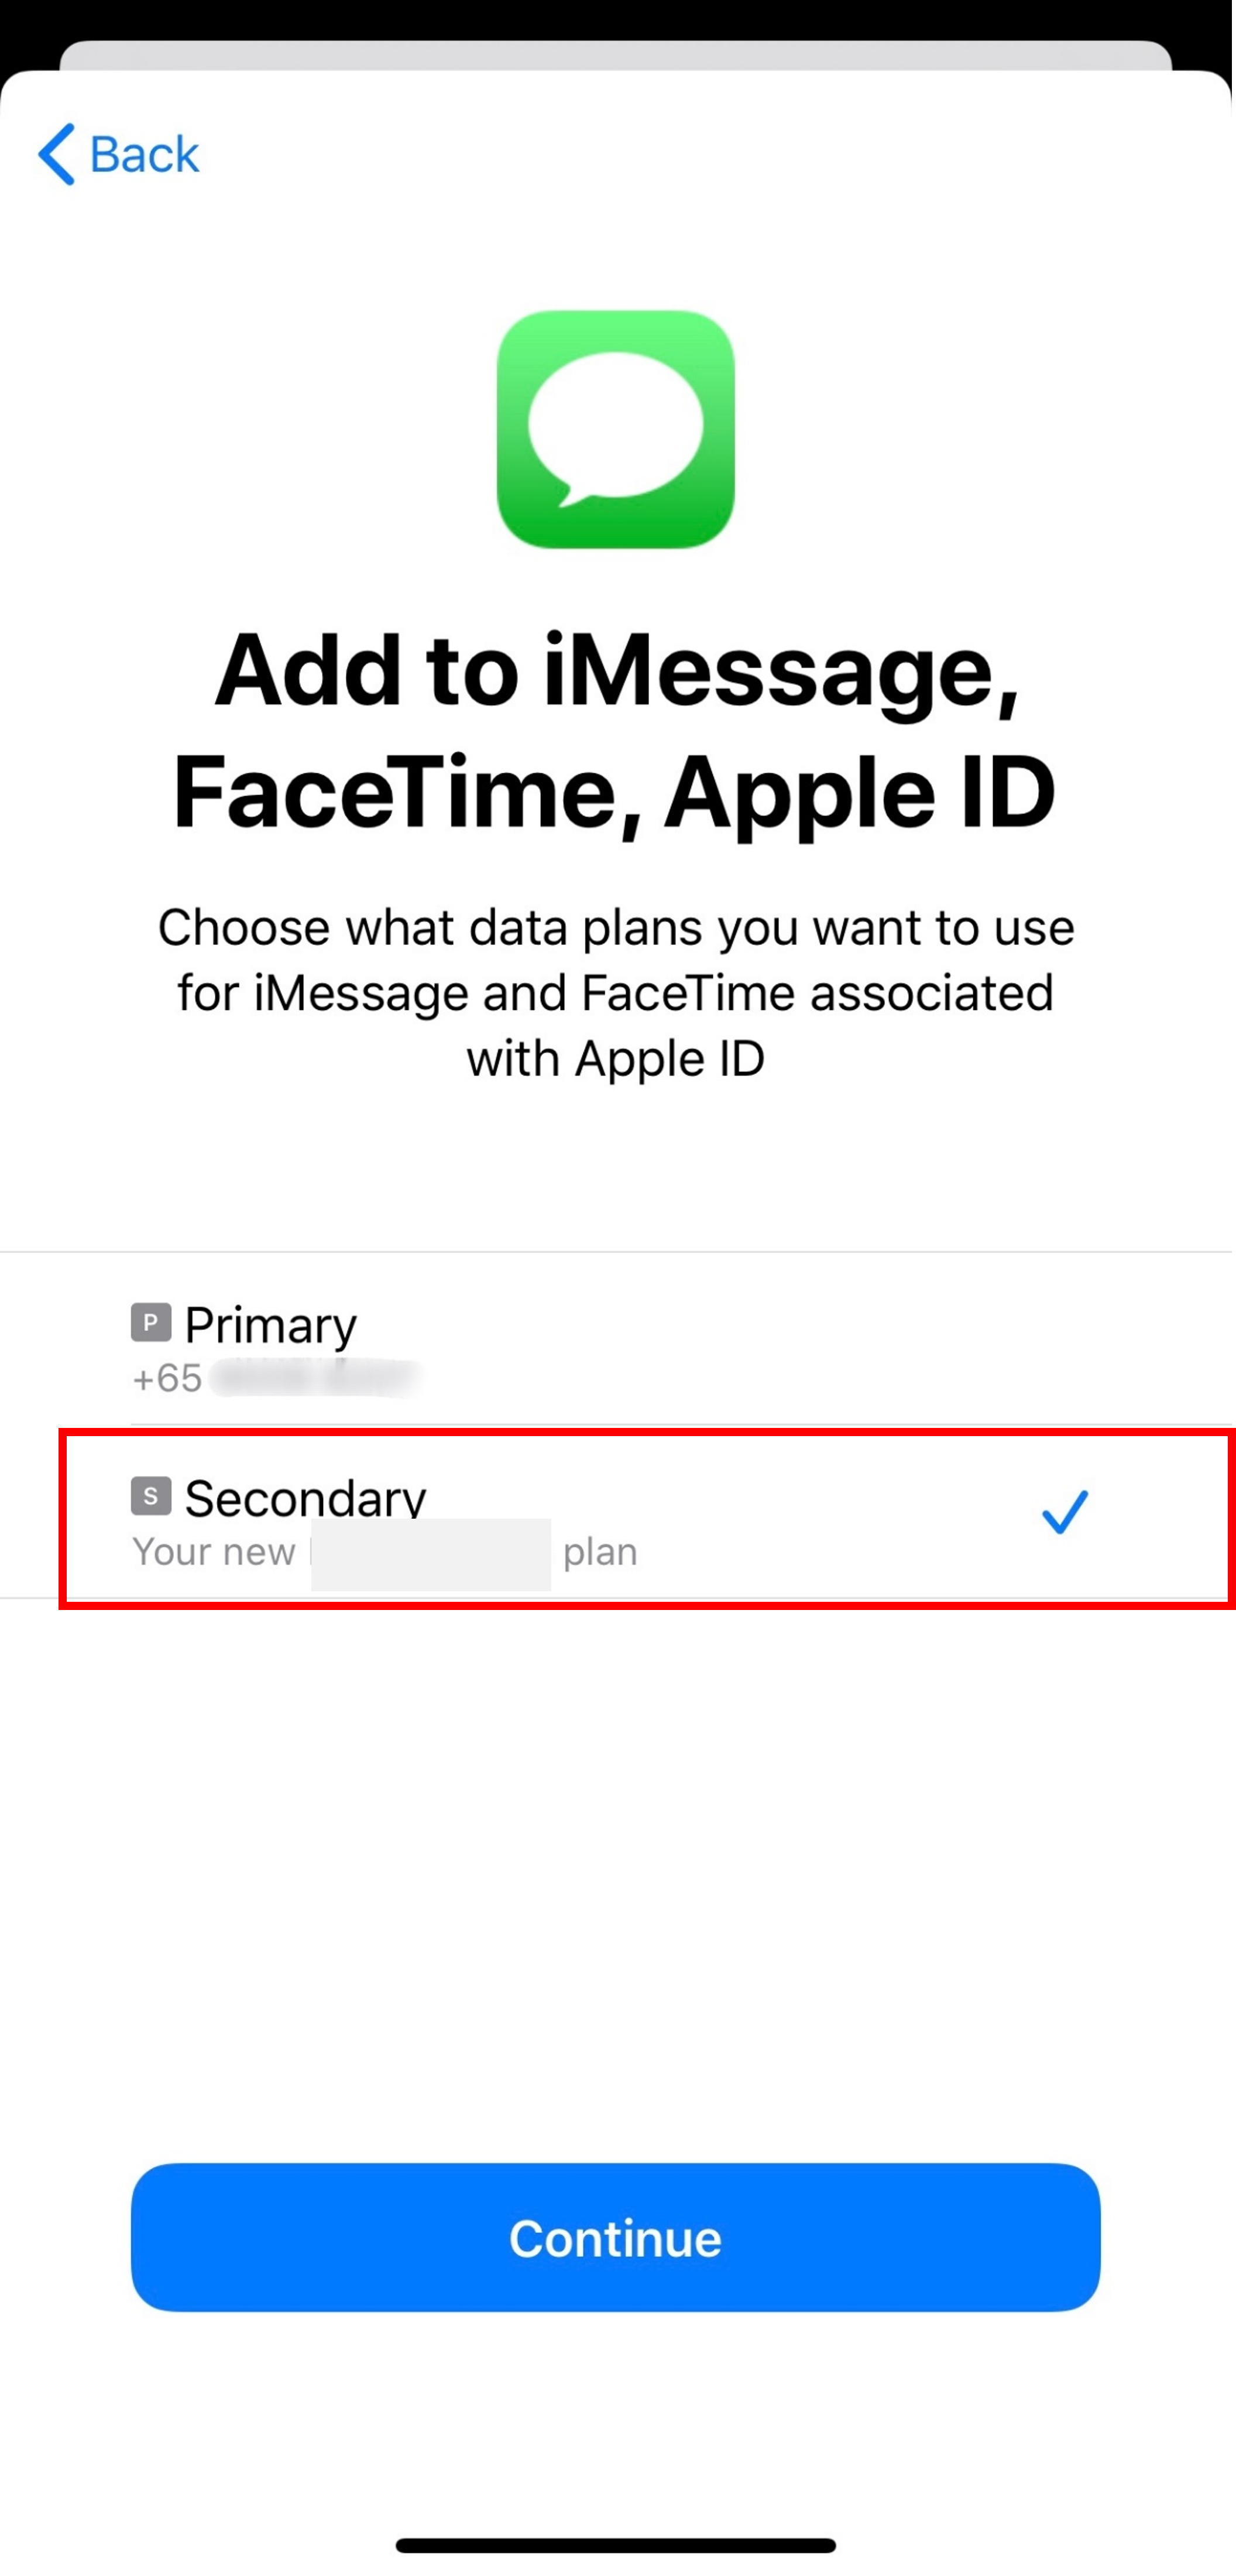1236x2576 pixels.
Task: Tap the "+65" country code under Primary
Action: click(x=167, y=1378)
